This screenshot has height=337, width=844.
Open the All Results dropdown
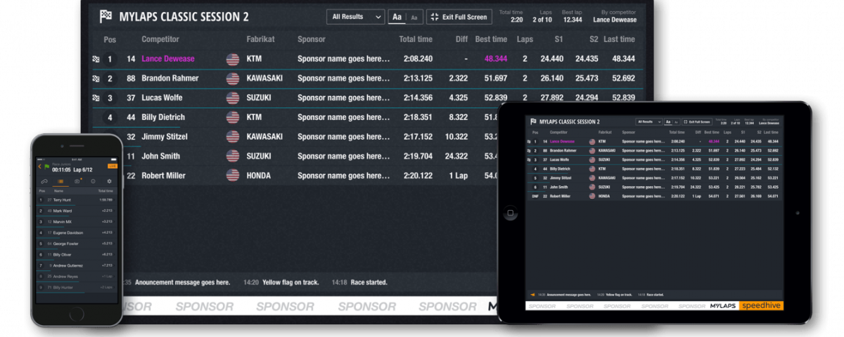[355, 17]
